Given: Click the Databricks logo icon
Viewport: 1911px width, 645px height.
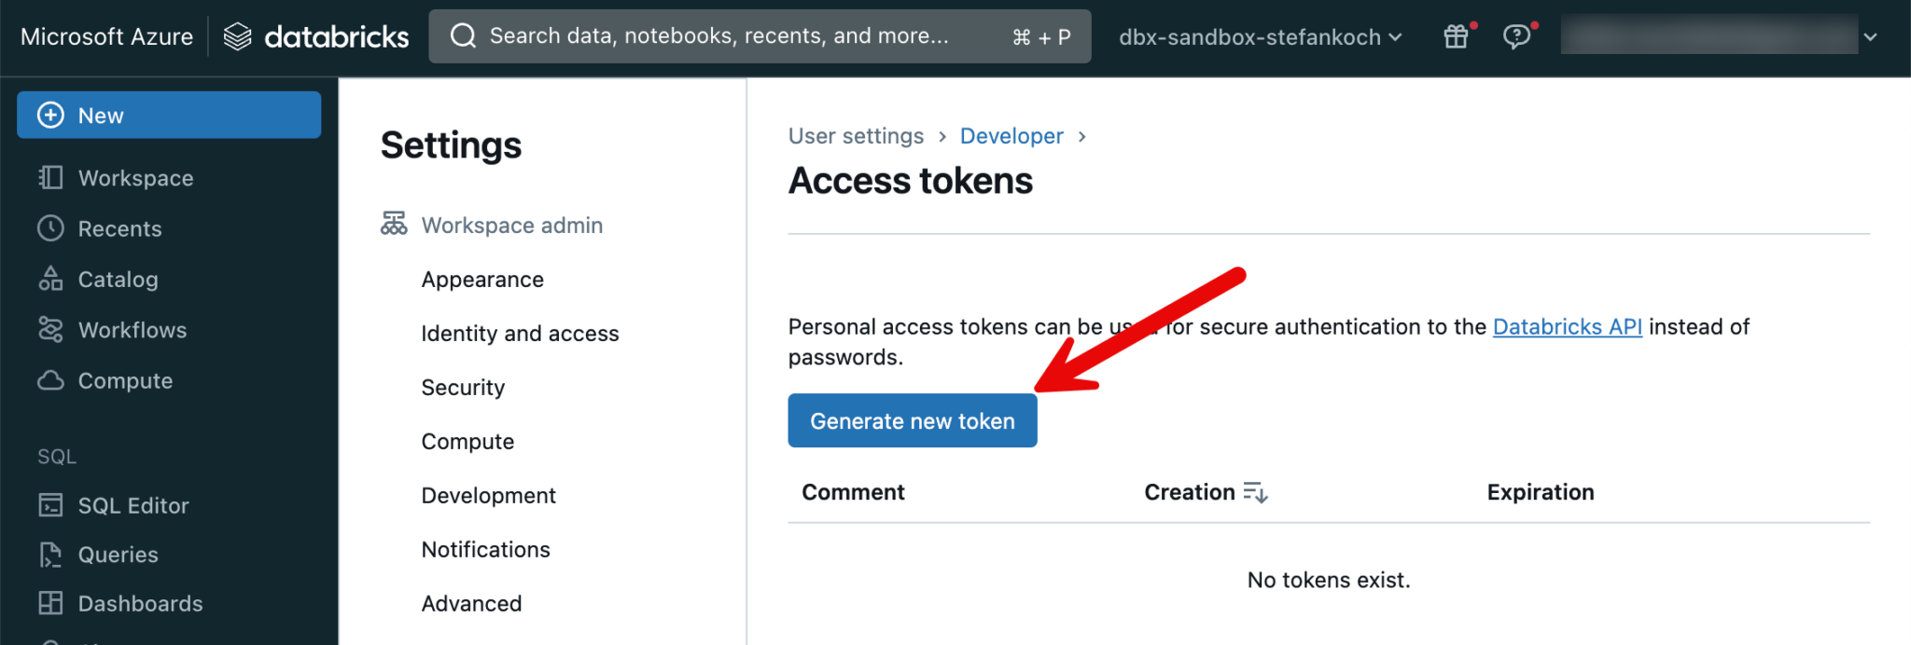Looking at the screenshot, I should 238,36.
